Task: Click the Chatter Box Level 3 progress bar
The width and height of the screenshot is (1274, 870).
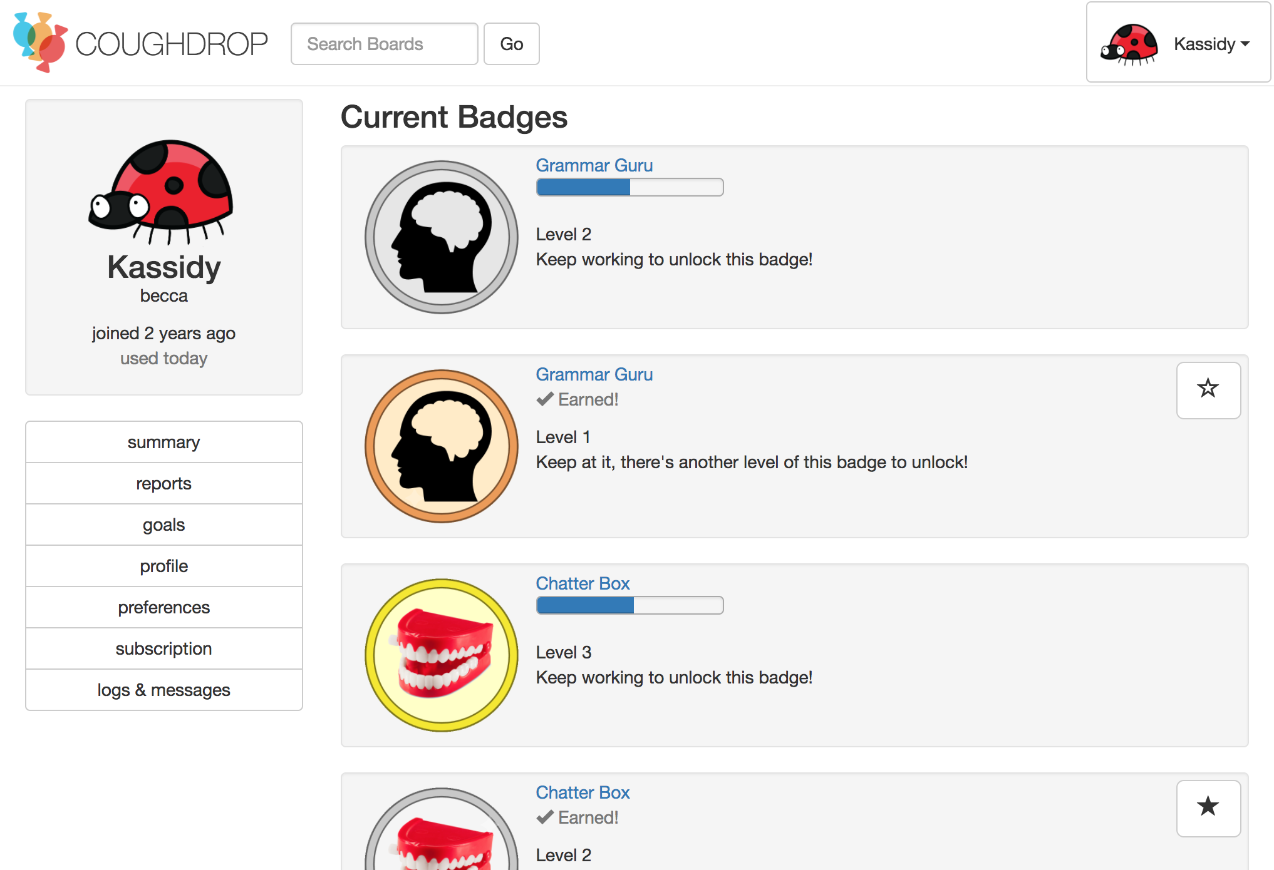Action: pyautogui.click(x=629, y=605)
